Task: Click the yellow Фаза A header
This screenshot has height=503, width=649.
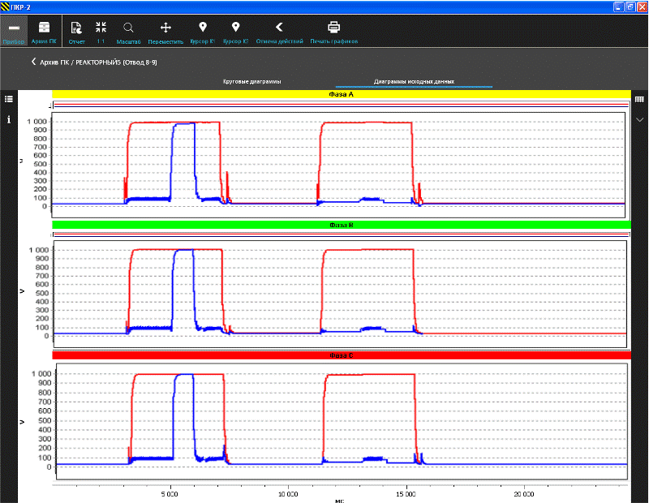Action: click(x=341, y=94)
